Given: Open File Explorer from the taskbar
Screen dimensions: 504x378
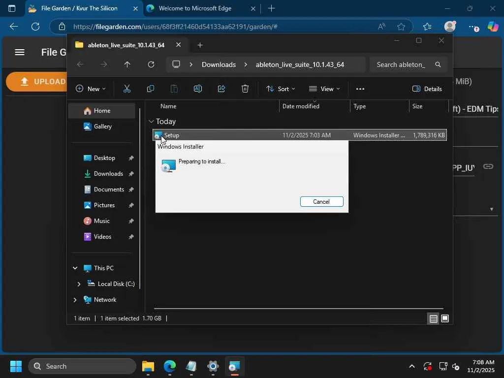Looking at the screenshot, I should (148, 366).
